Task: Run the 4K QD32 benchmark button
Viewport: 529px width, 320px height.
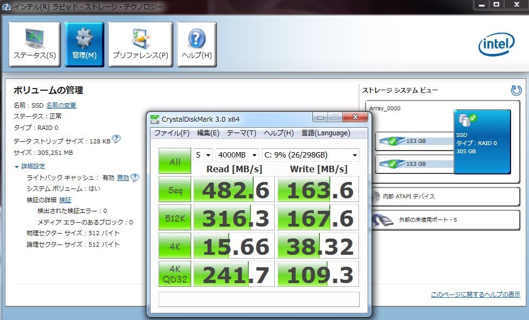Action: [x=175, y=274]
